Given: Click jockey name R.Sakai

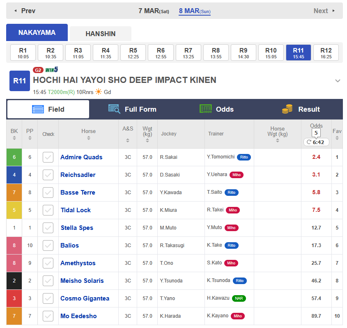Looking at the screenshot, I should (169, 157).
